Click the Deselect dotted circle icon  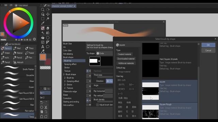click(42, 107)
